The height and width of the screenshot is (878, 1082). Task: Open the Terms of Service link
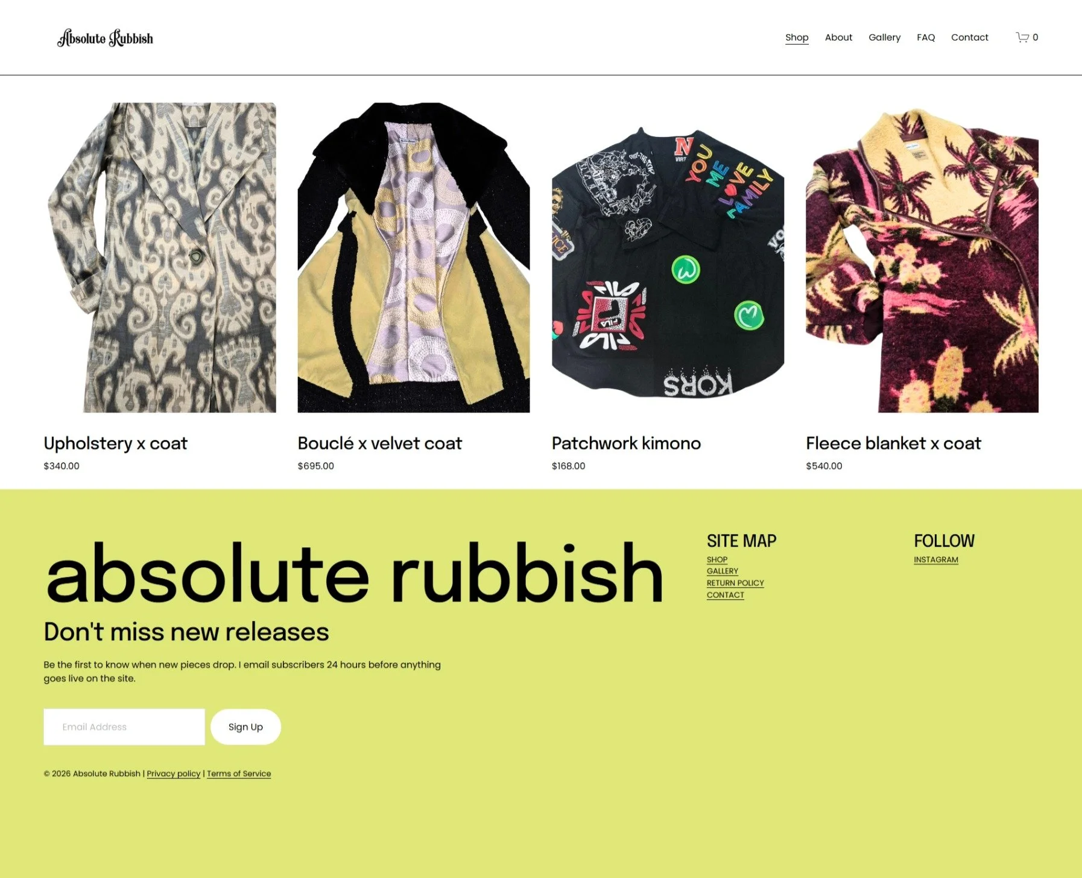click(239, 774)
